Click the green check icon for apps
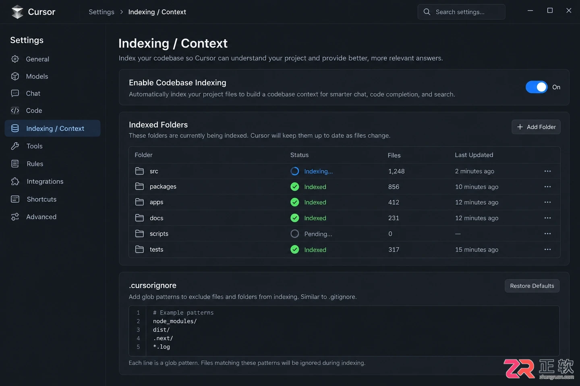Image resolution: width=580 pixels, height=386 pixels. tap(295, 202)
